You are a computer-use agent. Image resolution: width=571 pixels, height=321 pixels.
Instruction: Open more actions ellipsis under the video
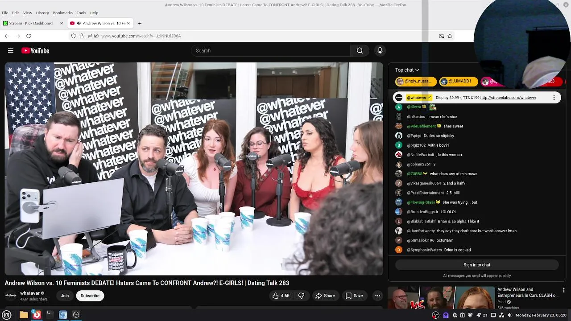[377, 296]
